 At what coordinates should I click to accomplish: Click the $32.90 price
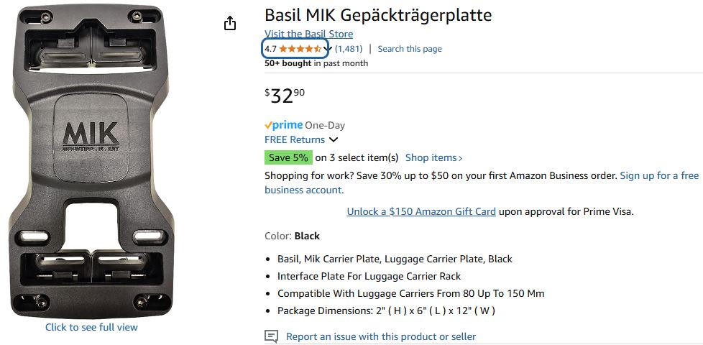(285, 95)
